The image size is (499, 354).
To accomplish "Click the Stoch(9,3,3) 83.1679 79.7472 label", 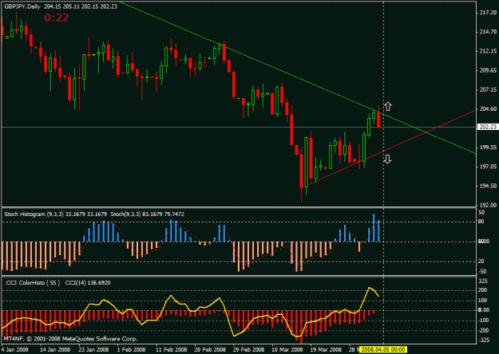I will click(x=147, y=214).
